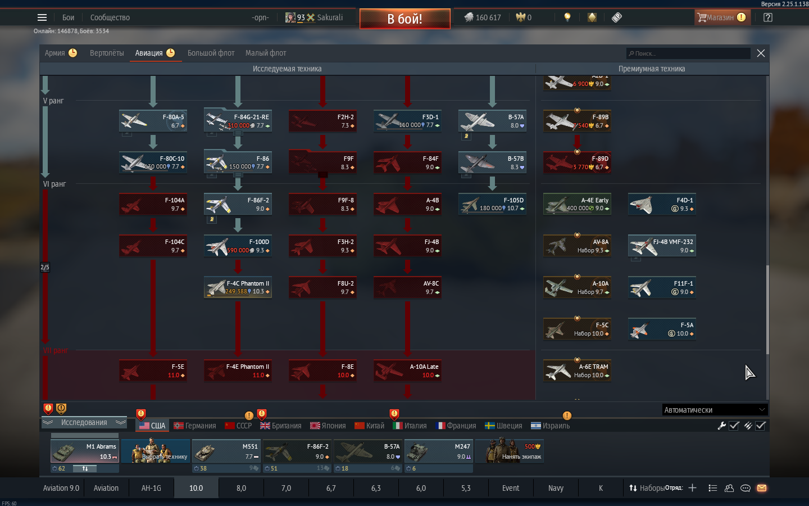This screenshot has height=506, width=809.
Task: Switch to the Вертолёты tab
Action: click(x=107, y=53)
